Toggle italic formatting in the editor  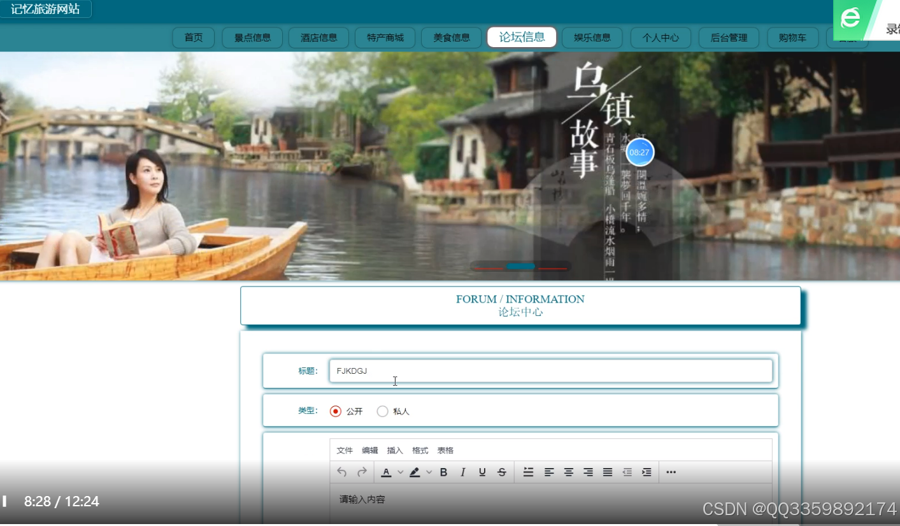[x=463, y=472]
